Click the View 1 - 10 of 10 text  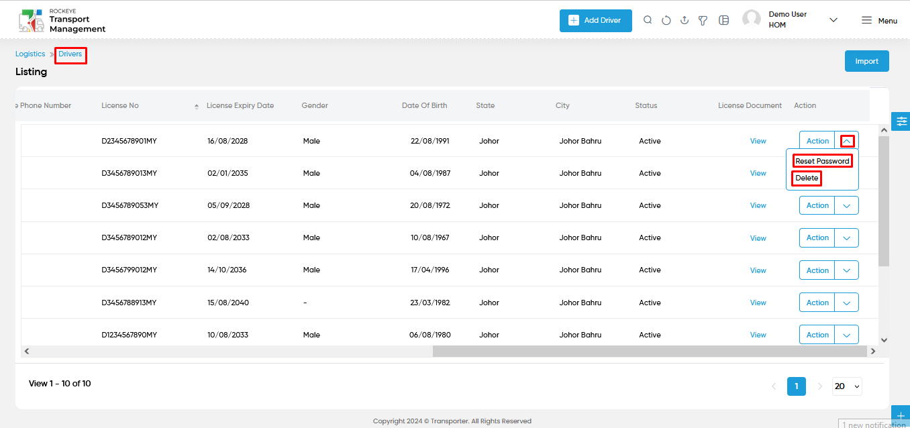coord(60,384)
